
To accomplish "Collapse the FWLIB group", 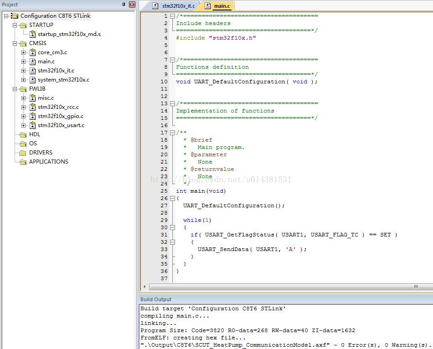I will click(15, 89).
